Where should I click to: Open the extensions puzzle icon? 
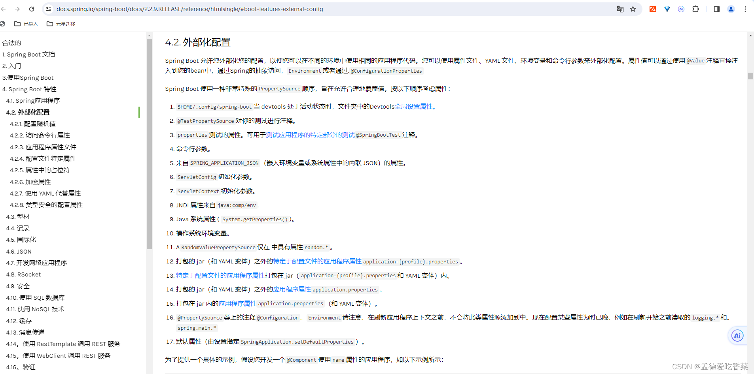tap(695, 9)
